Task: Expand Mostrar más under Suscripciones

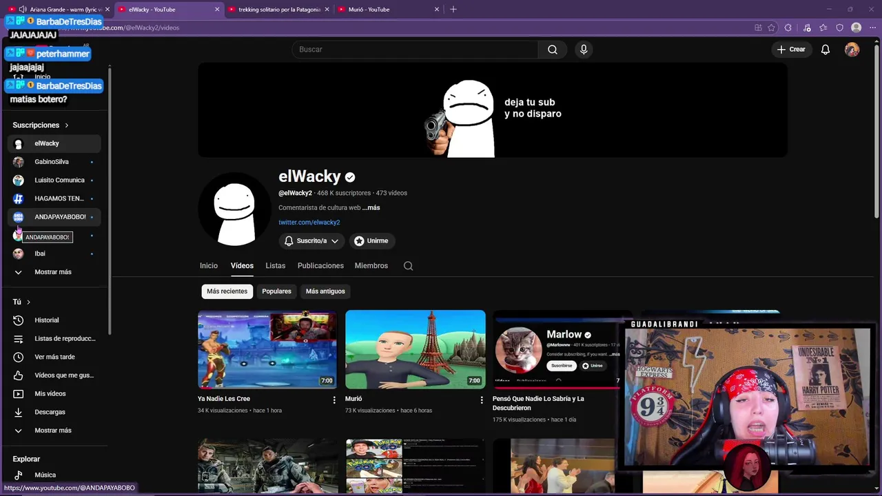Action: coord(55,272)
